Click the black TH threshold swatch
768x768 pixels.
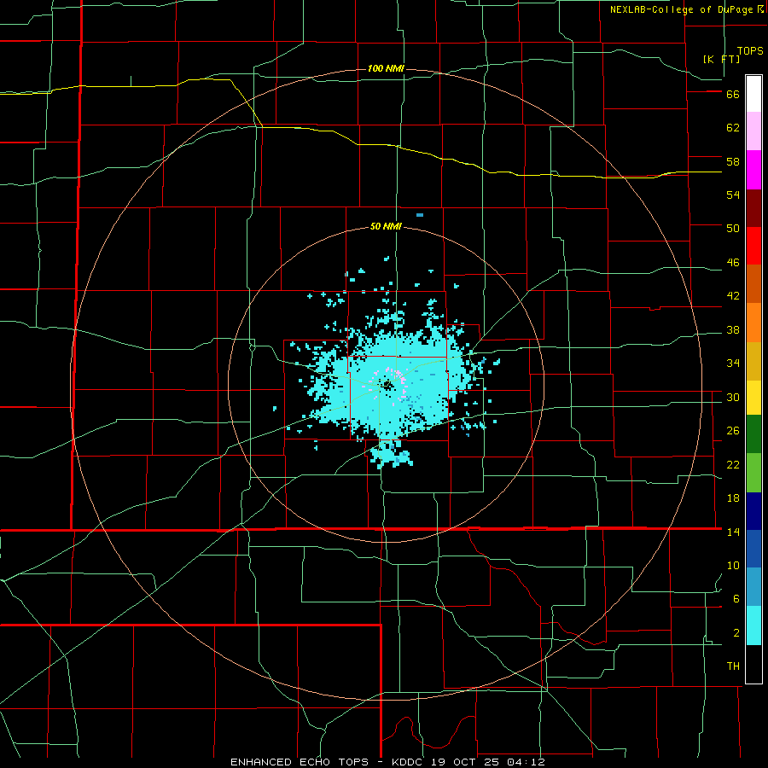pos(753,664)
